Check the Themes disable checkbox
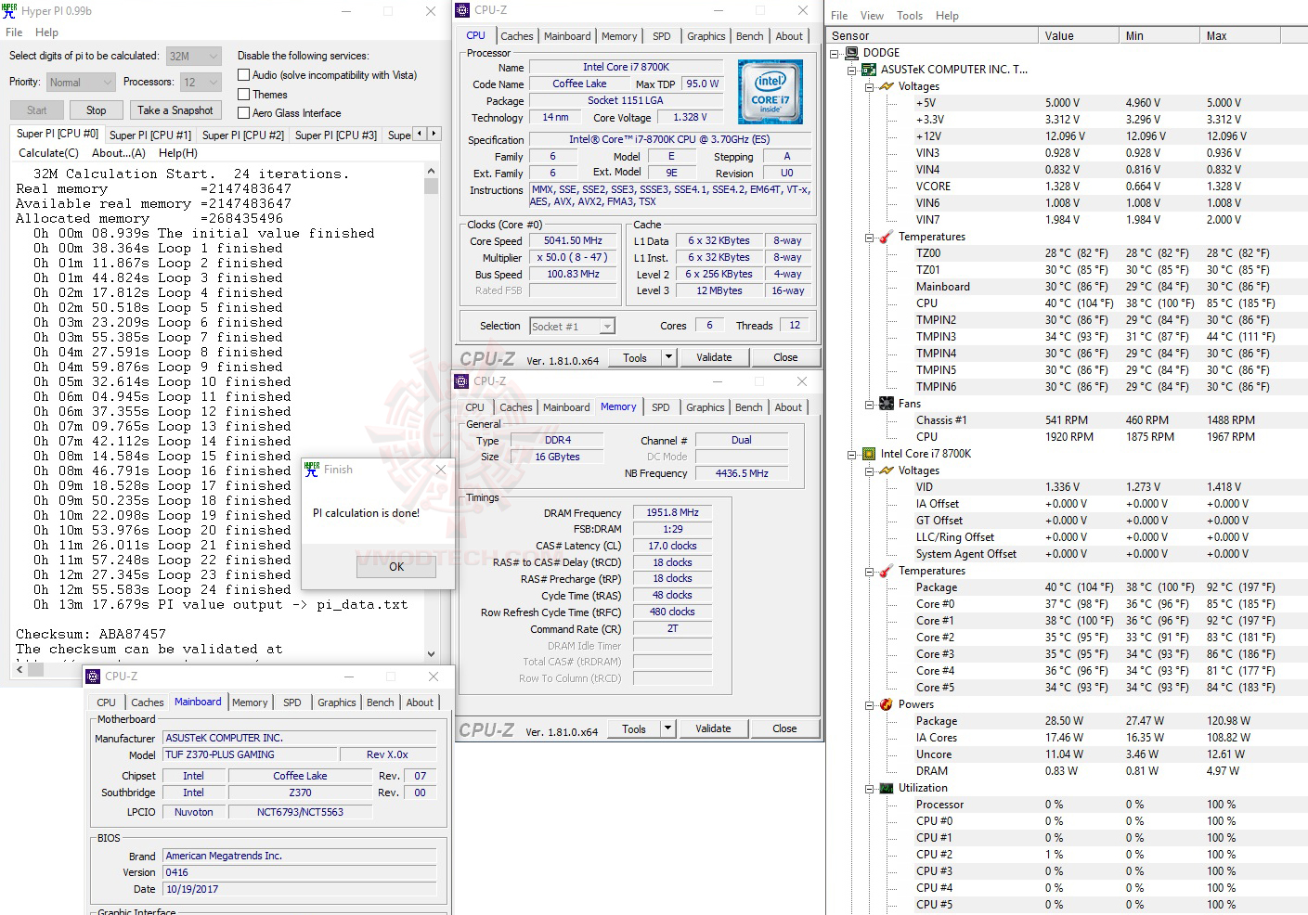Viewport: 1308px width, 915px height. tap(242, 94)
